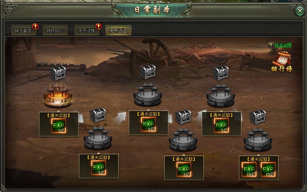Enter the glowing active first stage gate
This screenshot has width=307, height=192.
pos(58,95)
